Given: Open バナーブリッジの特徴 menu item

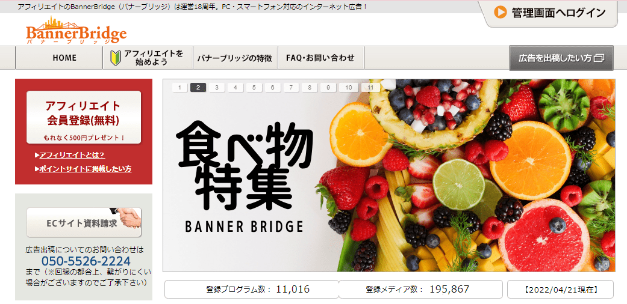Looking at the screenshot, I should tap(234, 58).
